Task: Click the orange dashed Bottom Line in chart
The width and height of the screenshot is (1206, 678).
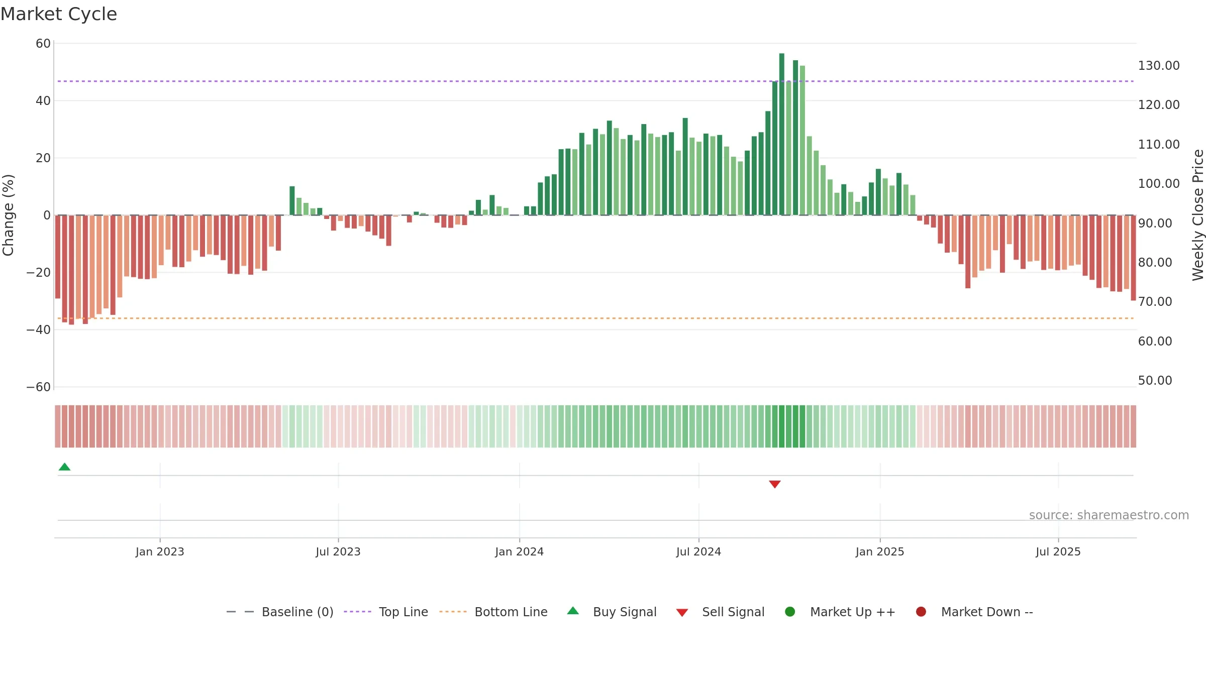Action: (595, 318)
